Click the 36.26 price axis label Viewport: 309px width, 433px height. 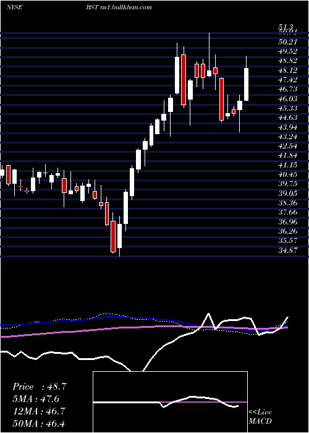coord(288,231)
